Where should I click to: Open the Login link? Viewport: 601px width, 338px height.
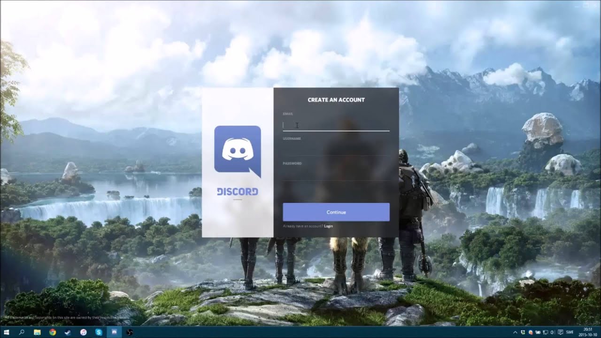328,226
